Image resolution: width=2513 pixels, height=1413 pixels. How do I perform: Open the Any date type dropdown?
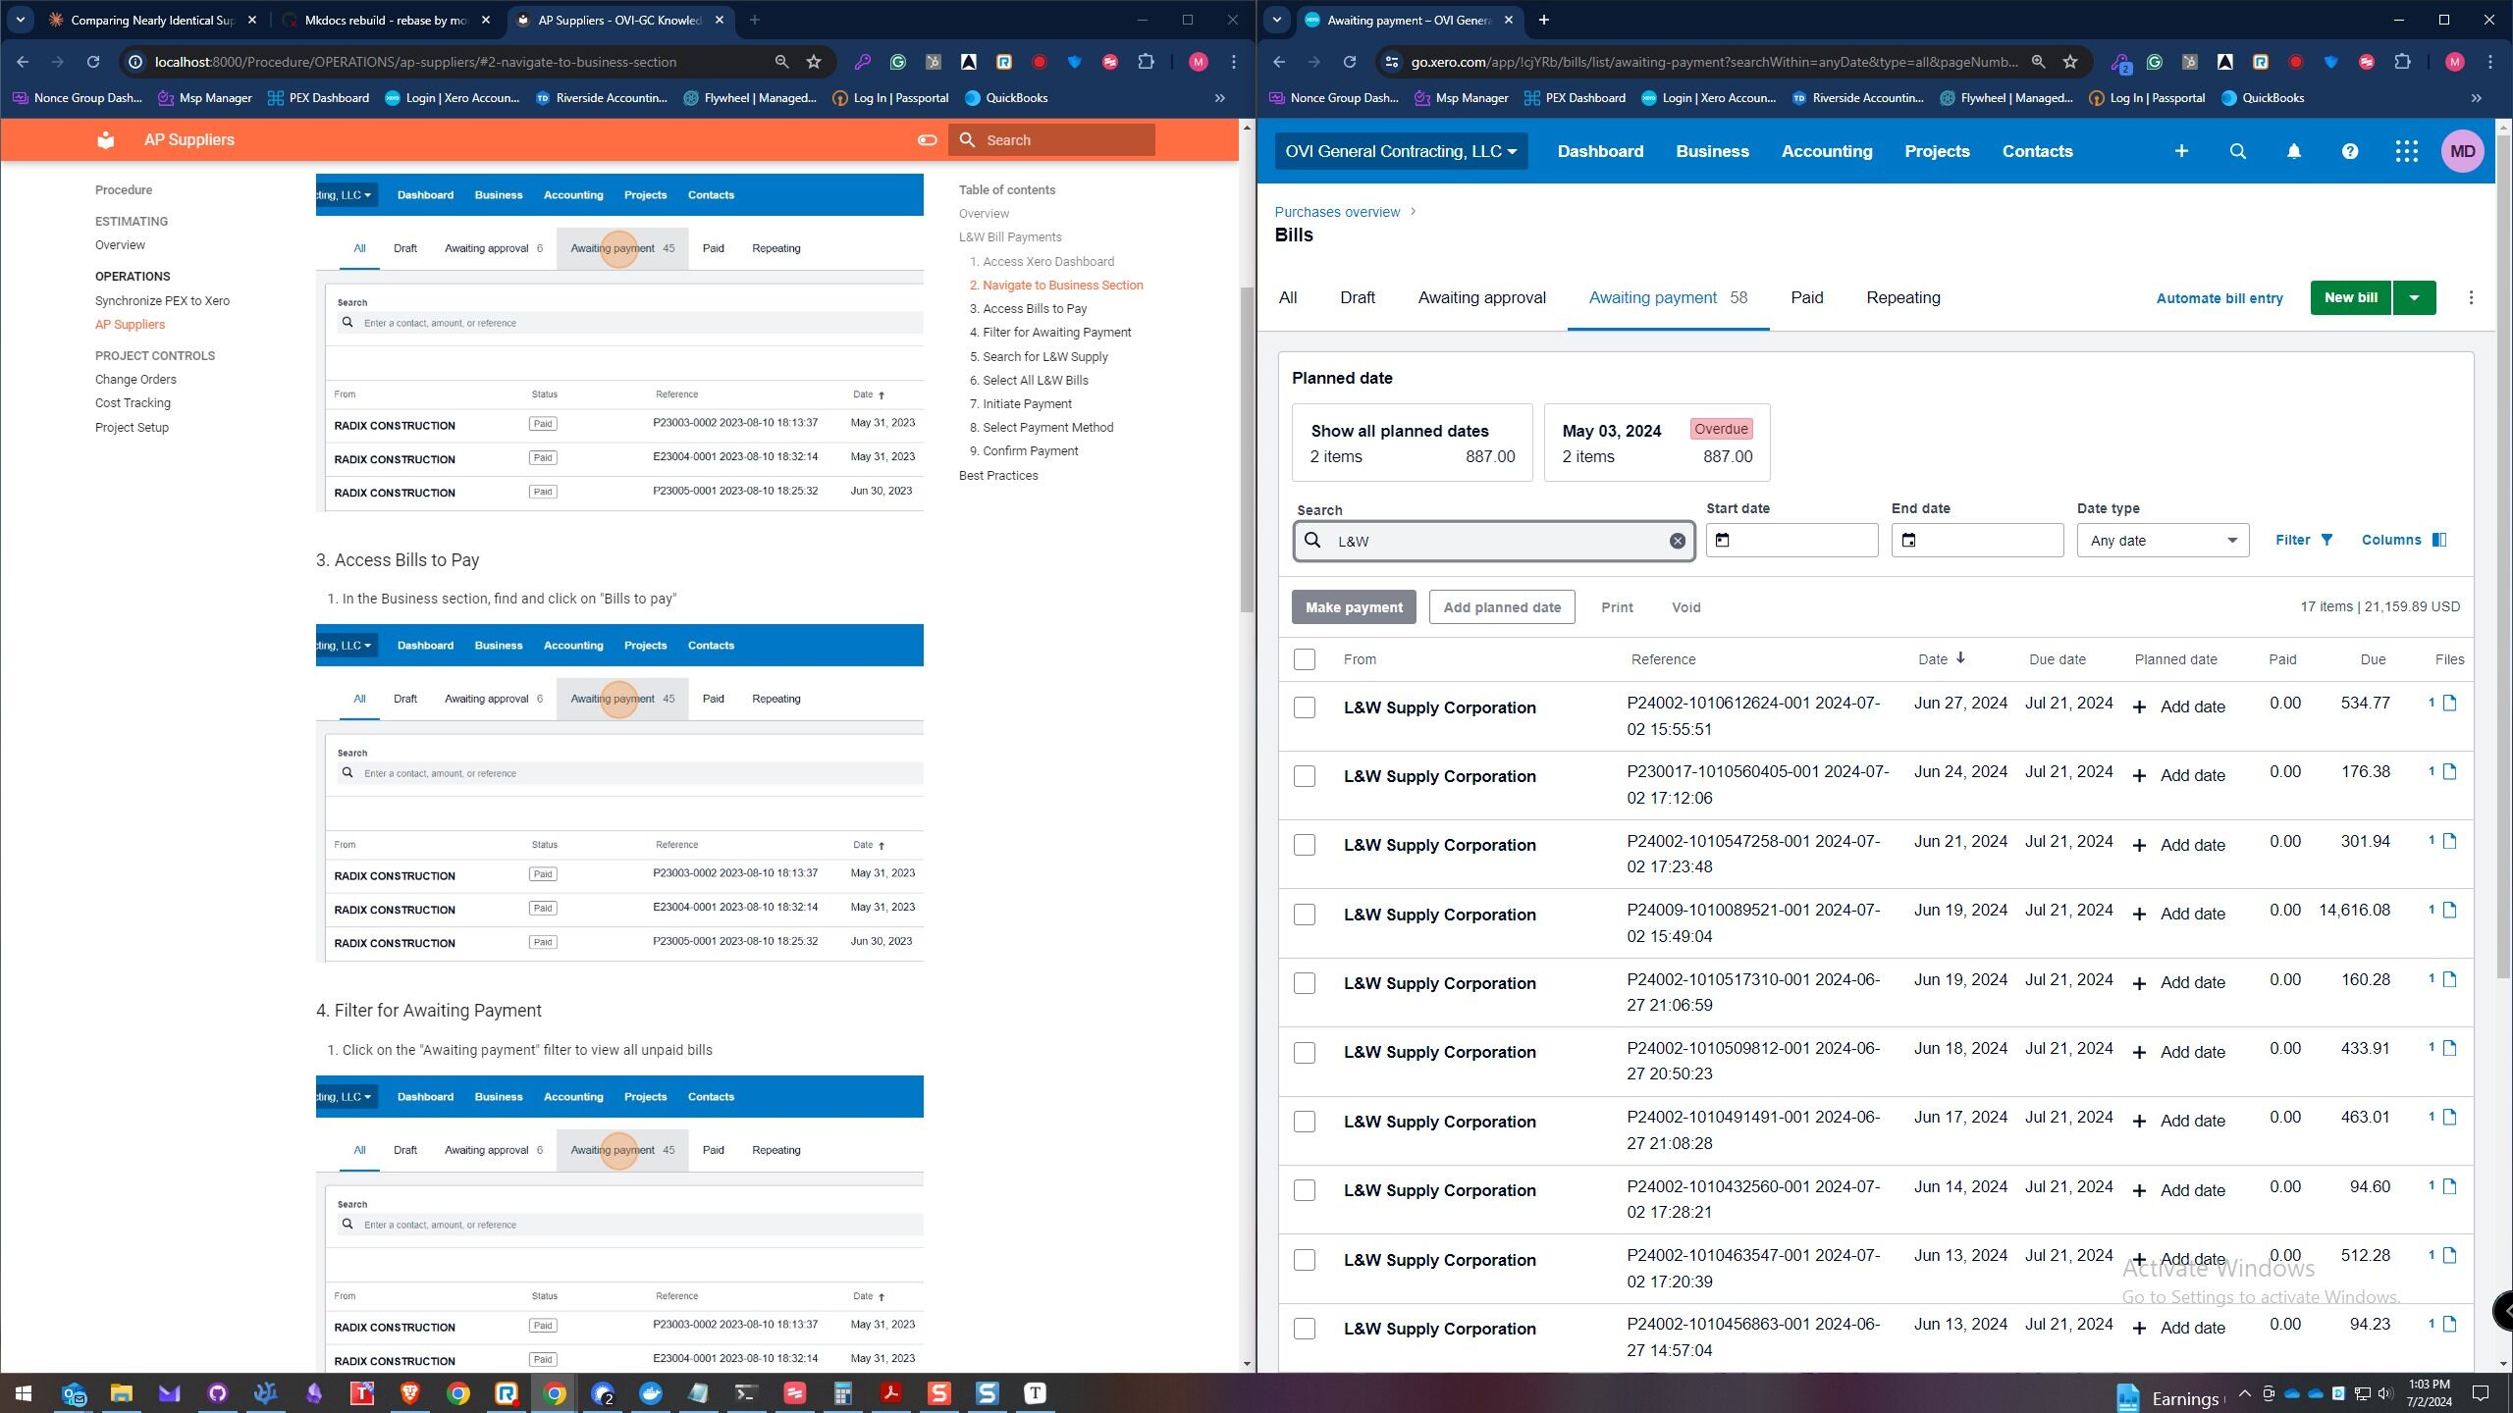click(2162, 541)
